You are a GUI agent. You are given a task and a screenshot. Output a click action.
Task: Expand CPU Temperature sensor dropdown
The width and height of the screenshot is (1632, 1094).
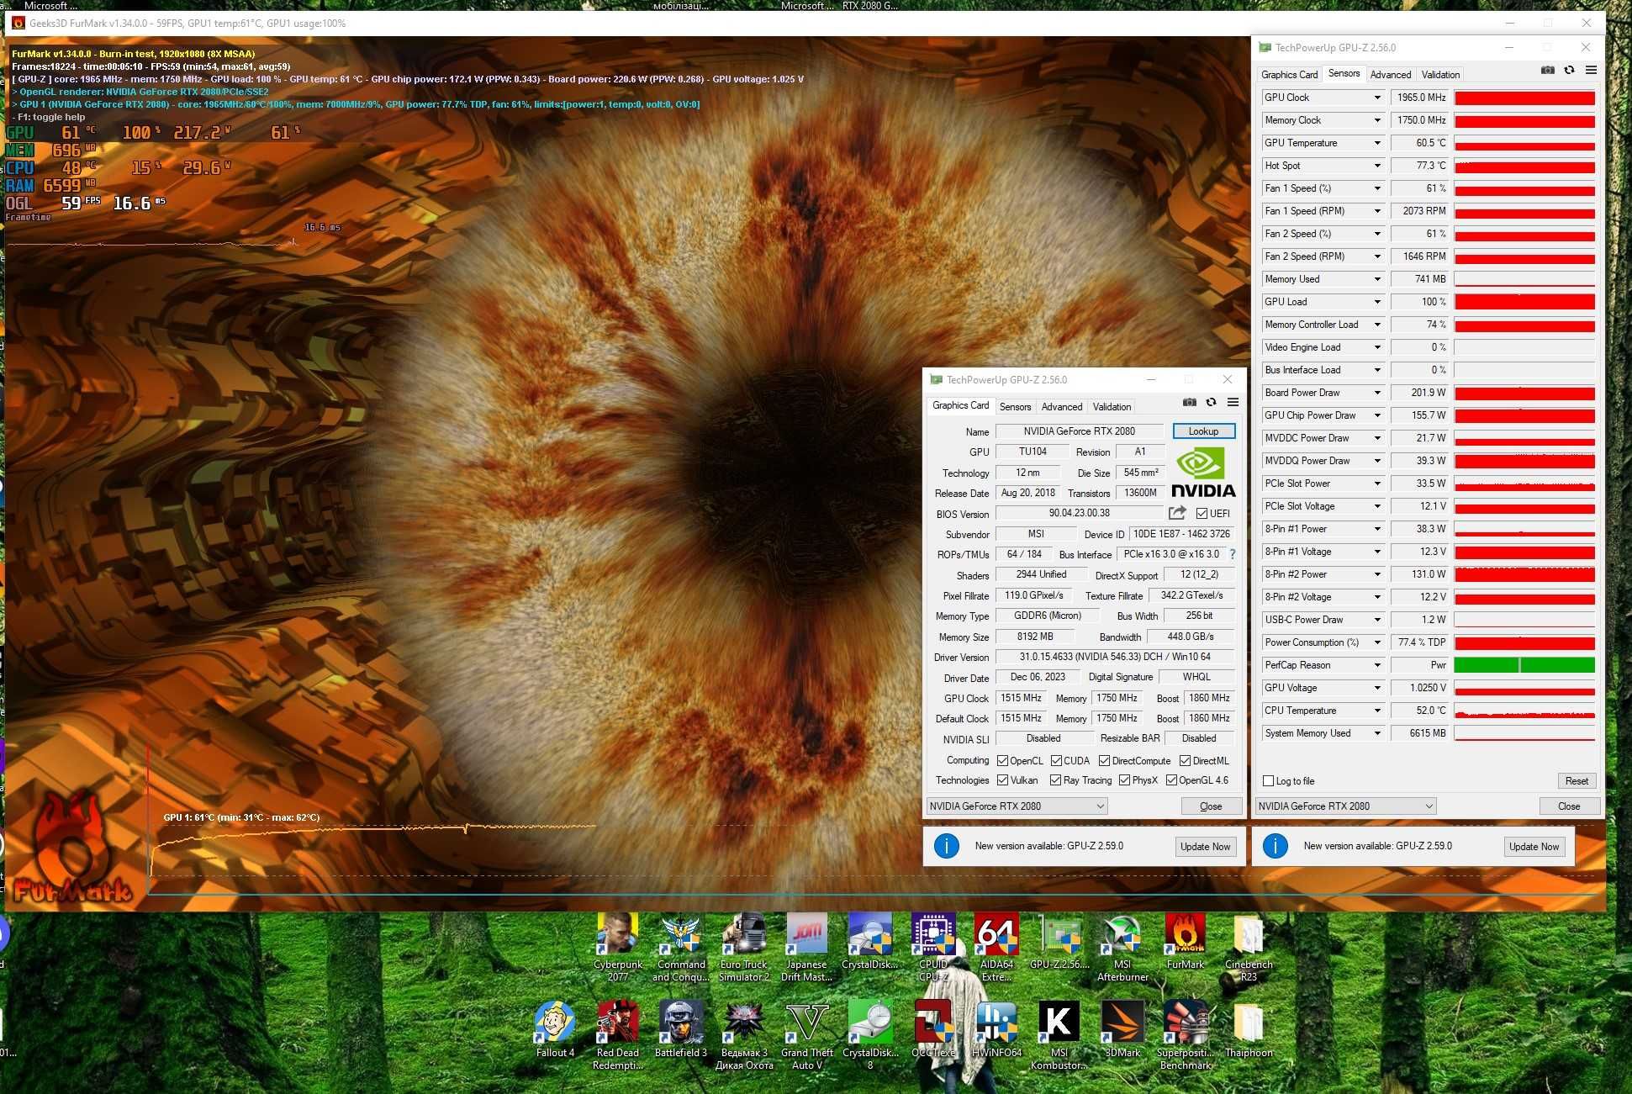1377,711
